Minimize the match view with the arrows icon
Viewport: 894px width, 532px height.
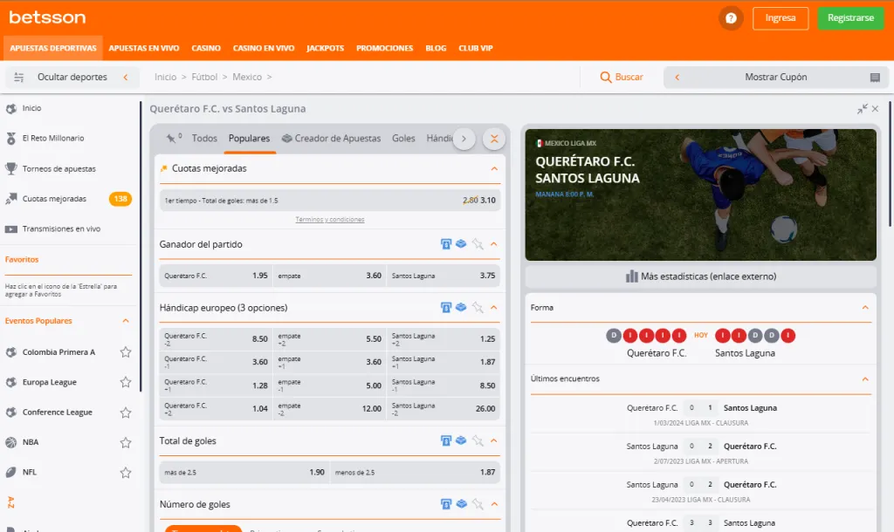(863, 109)
